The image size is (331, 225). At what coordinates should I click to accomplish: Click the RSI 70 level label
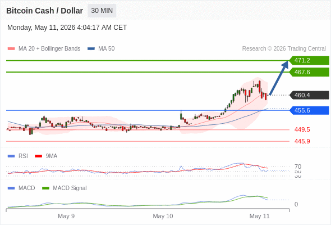(298, 166)
